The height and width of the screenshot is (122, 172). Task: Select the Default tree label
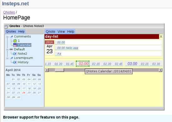(19, 49)
